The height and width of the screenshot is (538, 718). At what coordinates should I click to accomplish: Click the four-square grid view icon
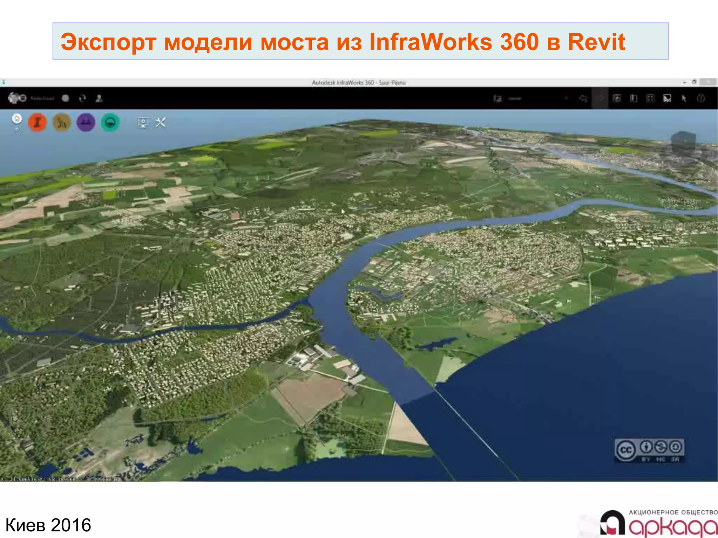(x=650, y=98)
